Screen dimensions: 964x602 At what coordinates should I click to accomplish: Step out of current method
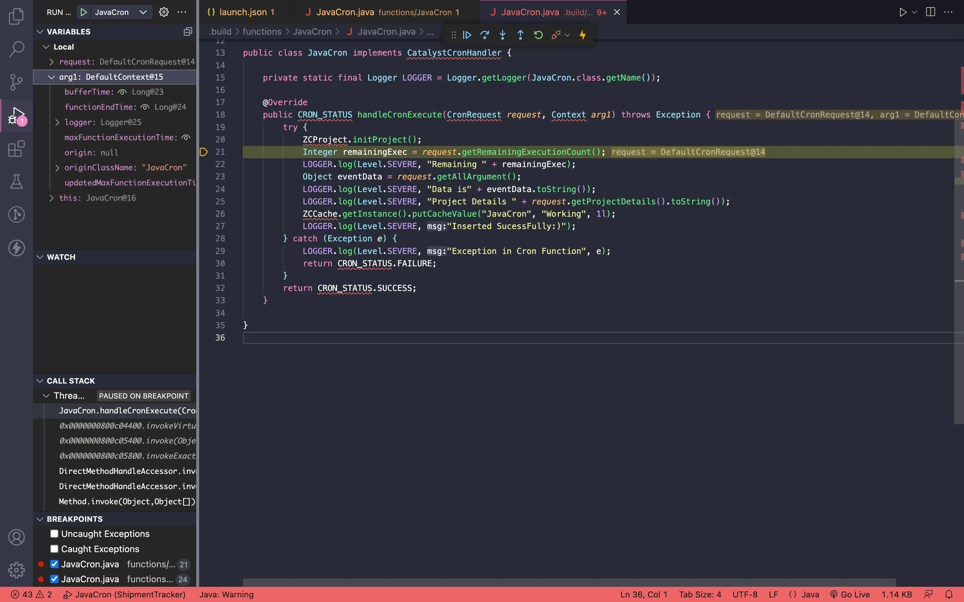pos(520,35)
